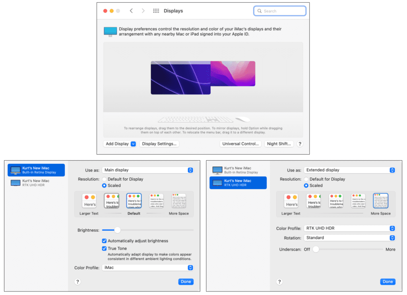Pick the fourth scaling icon for RTK UHD HDR

[x=359, y=201]
